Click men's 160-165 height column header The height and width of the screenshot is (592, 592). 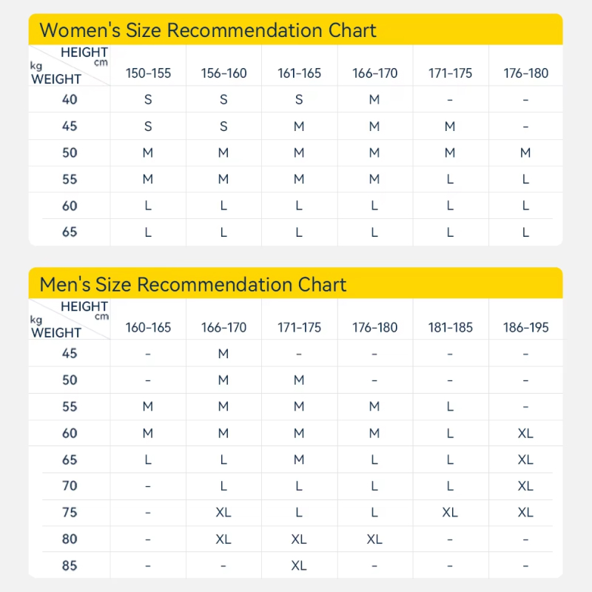tap(148, 327)
